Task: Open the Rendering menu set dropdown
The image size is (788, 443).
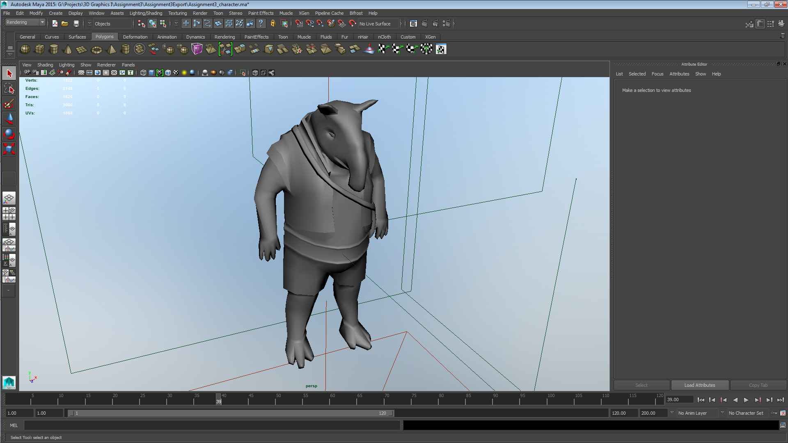Action: (x=23, y=22)
